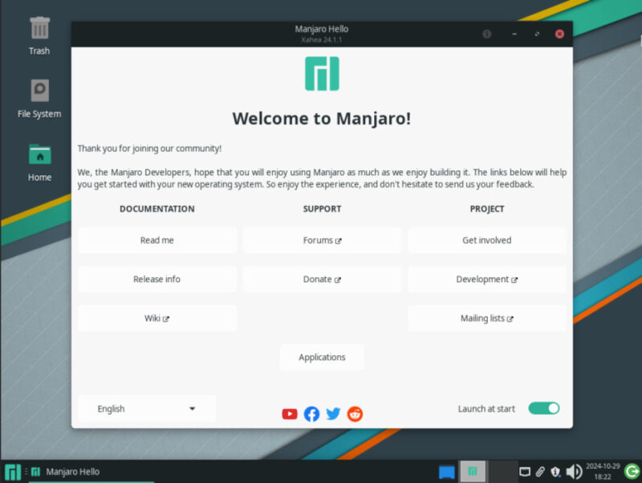Disable the Launch at start toggle
The width and height of the screenshot is (642, 483).
pos(543,408)
